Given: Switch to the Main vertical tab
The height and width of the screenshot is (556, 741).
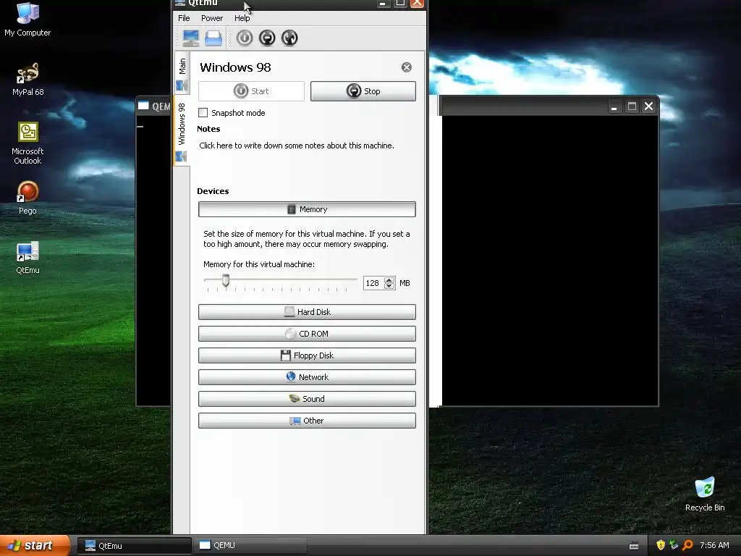Looking at the screenshot, I should (182, 73).
